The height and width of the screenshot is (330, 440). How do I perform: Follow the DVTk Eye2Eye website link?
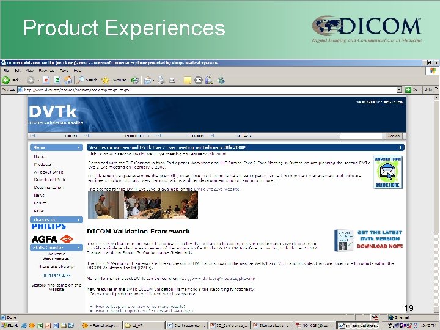(216, 189)
